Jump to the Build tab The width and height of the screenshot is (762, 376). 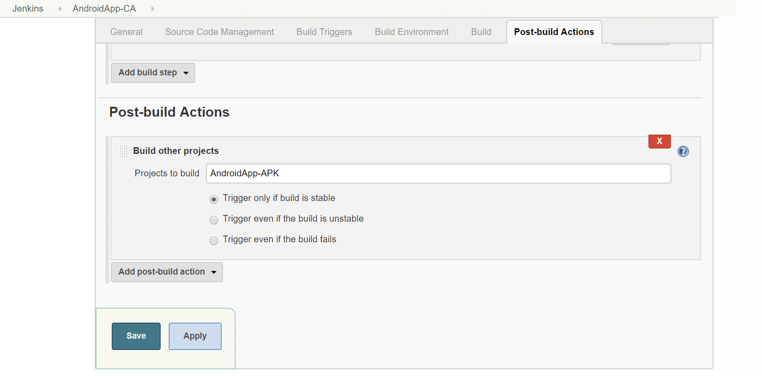pos(481,32)
